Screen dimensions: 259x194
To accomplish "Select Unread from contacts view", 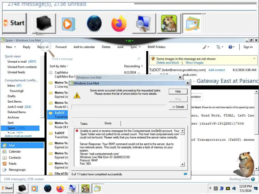I will tap(22, 67).
